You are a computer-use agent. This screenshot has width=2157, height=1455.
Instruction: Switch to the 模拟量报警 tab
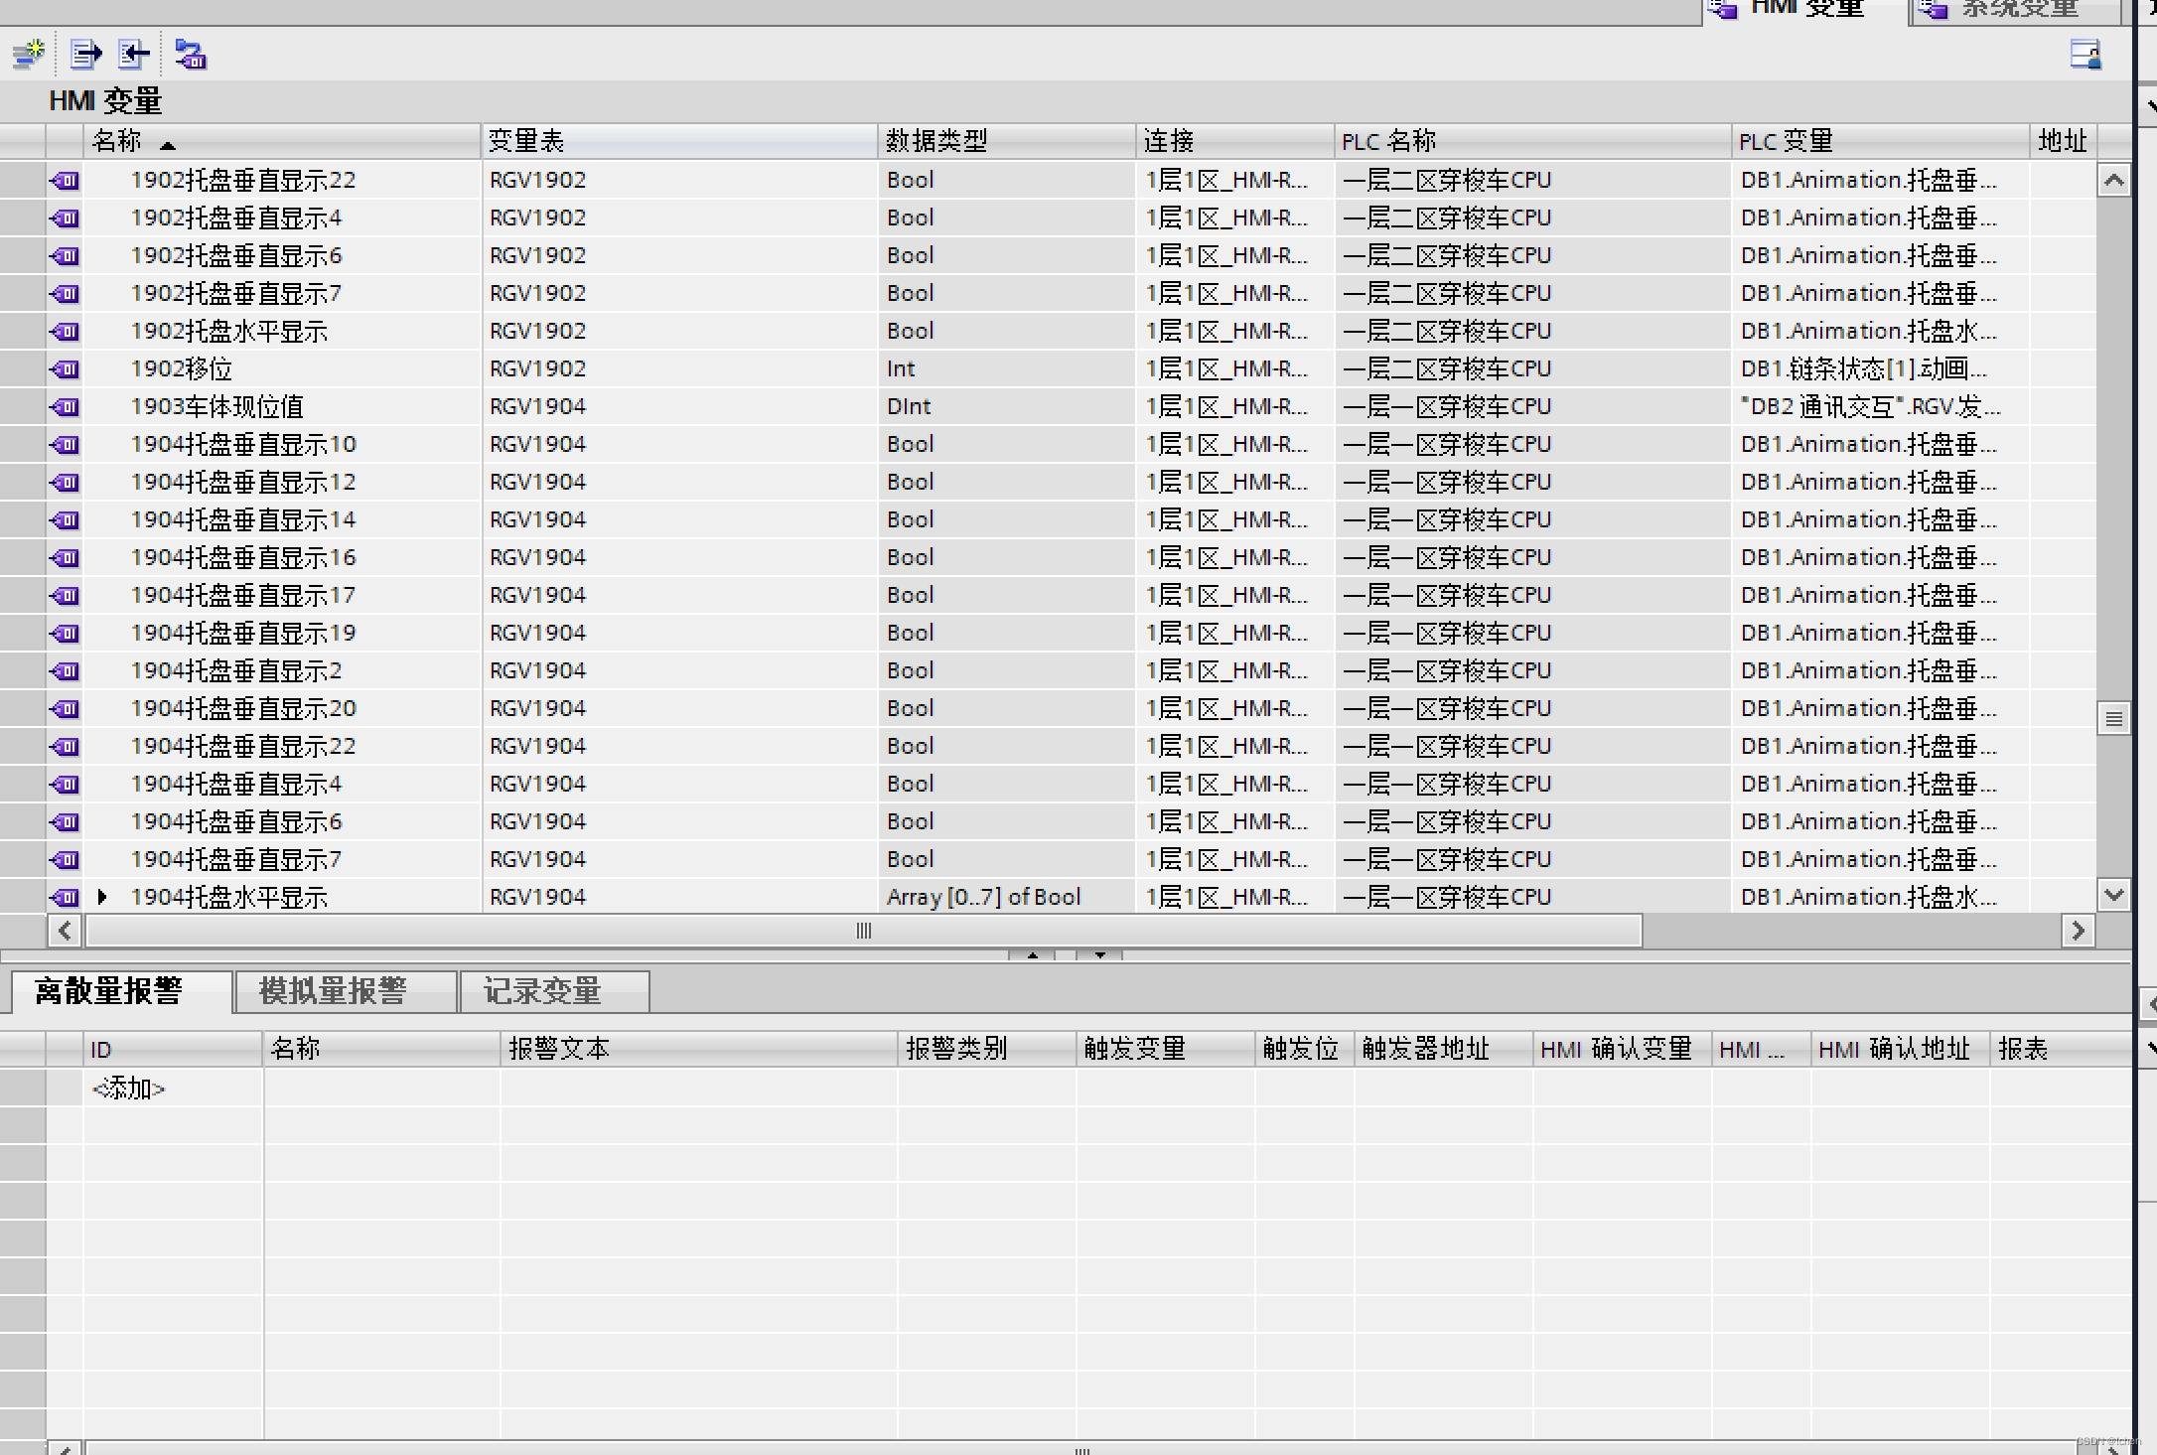(x=334, y=991)
